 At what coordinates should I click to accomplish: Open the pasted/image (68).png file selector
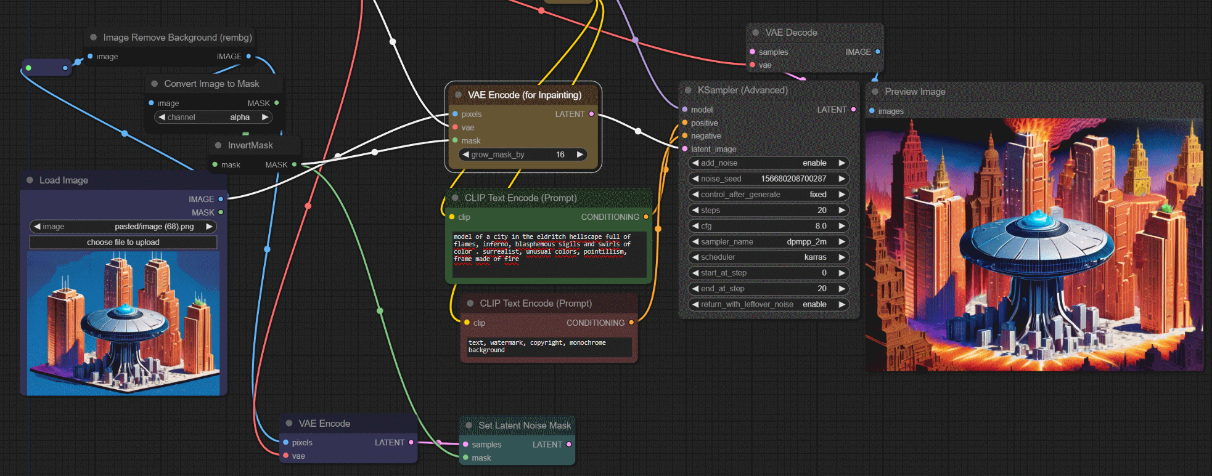point(123,227)
